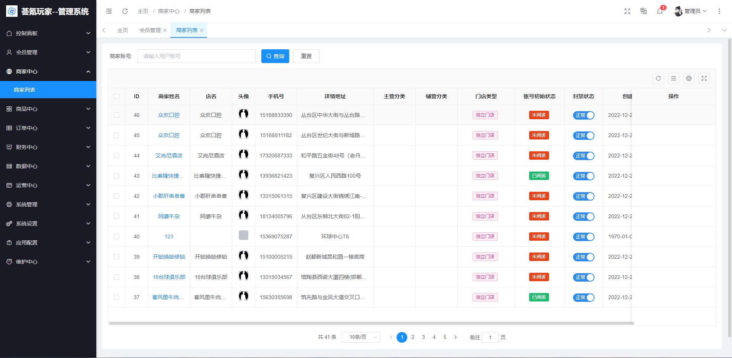Refresh the table using the toolbar refresh icon

(x=658, y=78)
